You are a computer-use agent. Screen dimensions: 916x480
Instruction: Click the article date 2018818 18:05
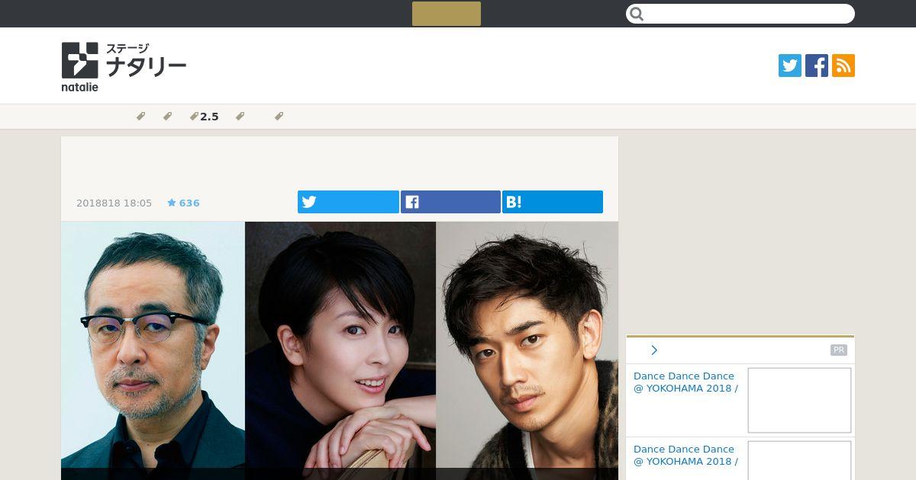click(x=114, y=203)
